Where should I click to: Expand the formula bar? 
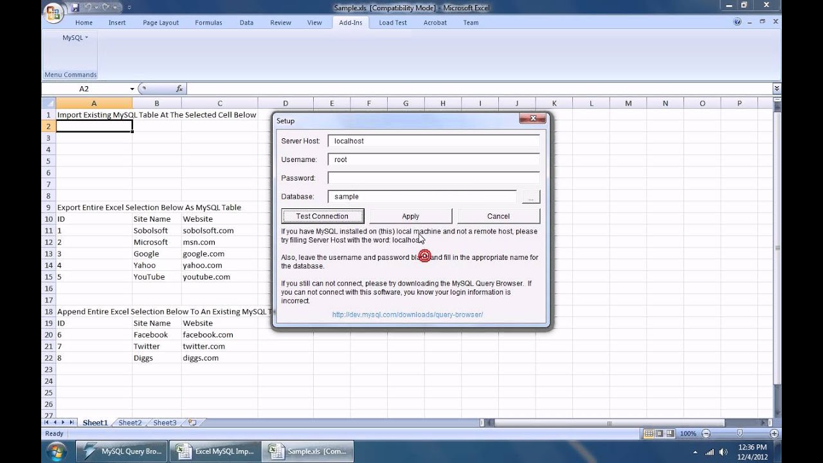(x=777, y=89)
